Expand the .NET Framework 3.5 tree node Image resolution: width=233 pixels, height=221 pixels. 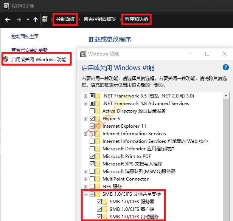[x=86, y=96]
